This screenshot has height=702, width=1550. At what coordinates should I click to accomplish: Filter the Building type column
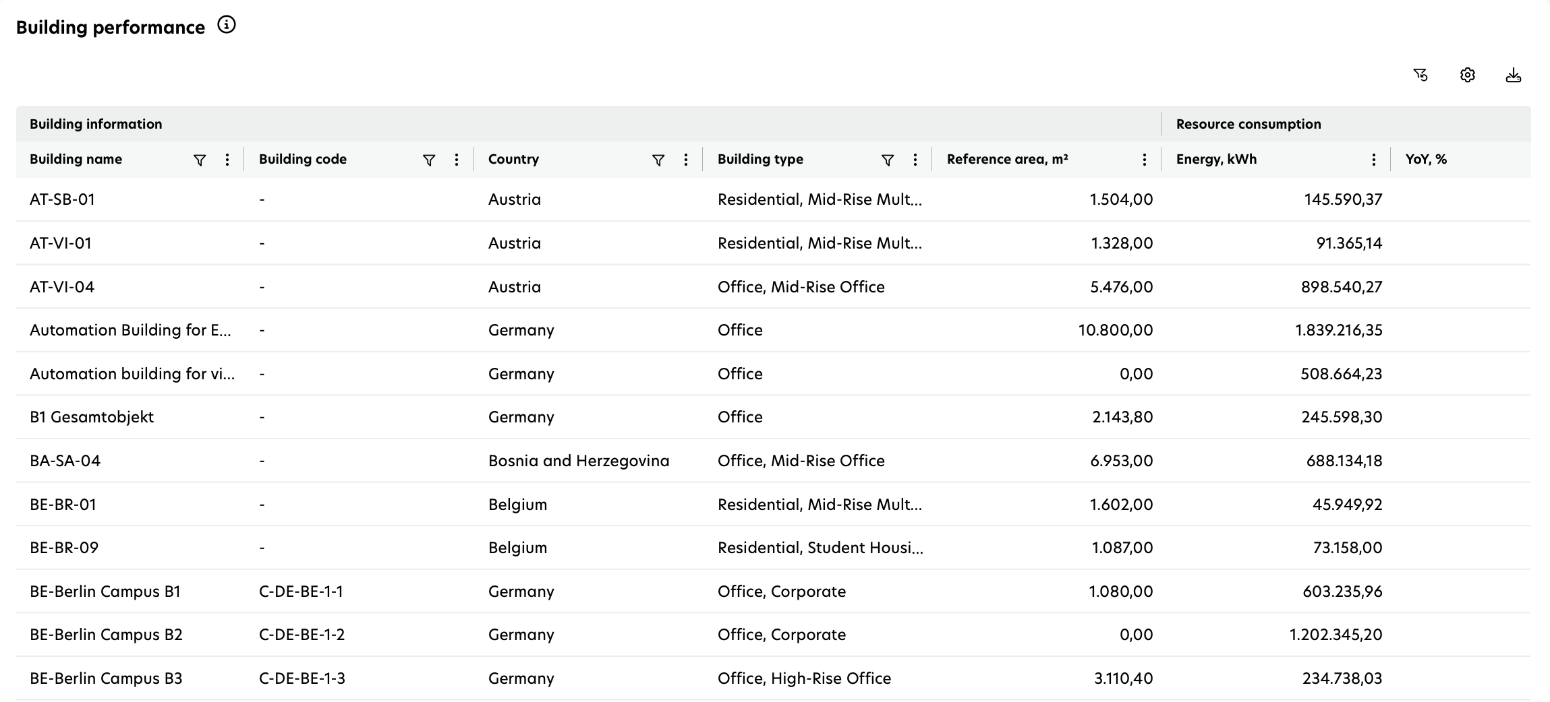click(888, 160)
